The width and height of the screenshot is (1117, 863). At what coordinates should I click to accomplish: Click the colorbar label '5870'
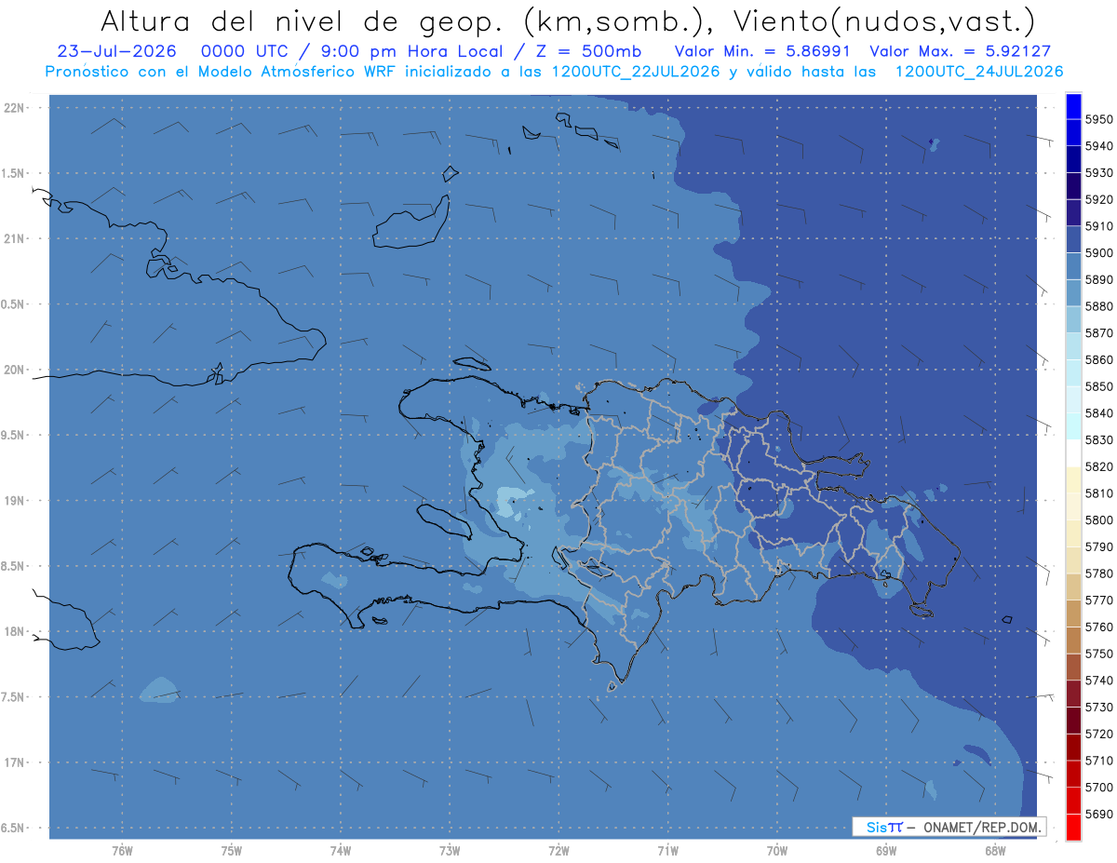point(1098,332)
